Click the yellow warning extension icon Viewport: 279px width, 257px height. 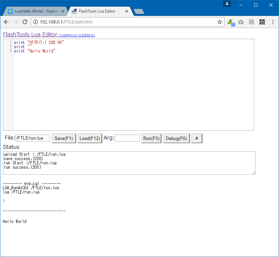click(x=231, y=22)
